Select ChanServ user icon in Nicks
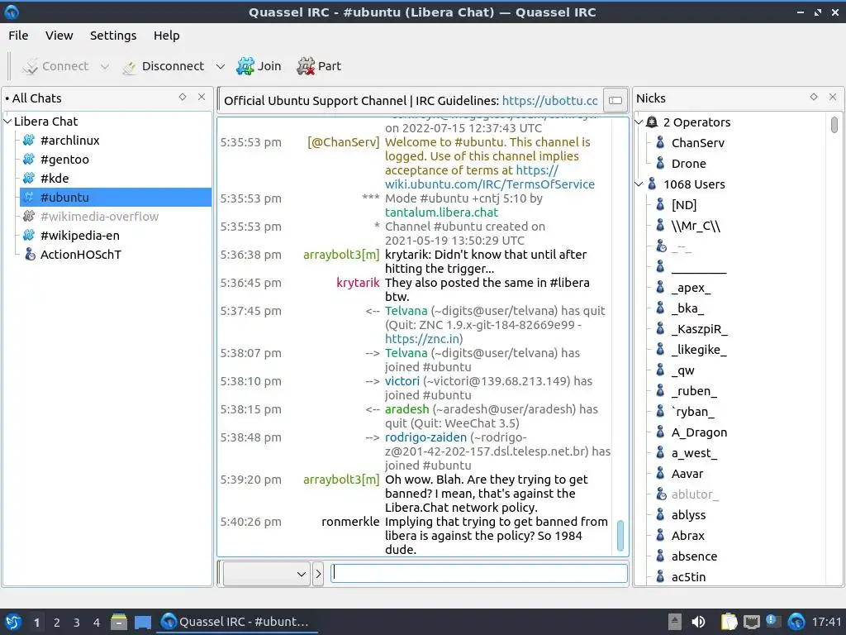Image resolution: width=846 pixels, height=635 pixels. click(660, 142)
